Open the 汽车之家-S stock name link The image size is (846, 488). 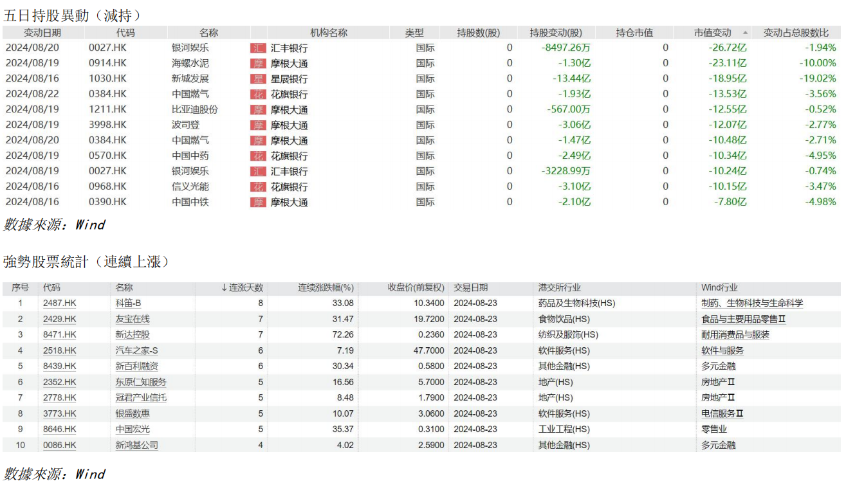pos(136,350)
